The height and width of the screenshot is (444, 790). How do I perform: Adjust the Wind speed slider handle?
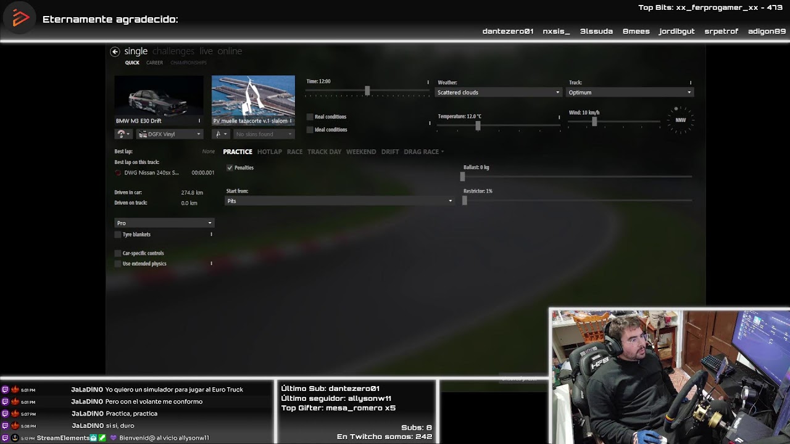(594, 121)
